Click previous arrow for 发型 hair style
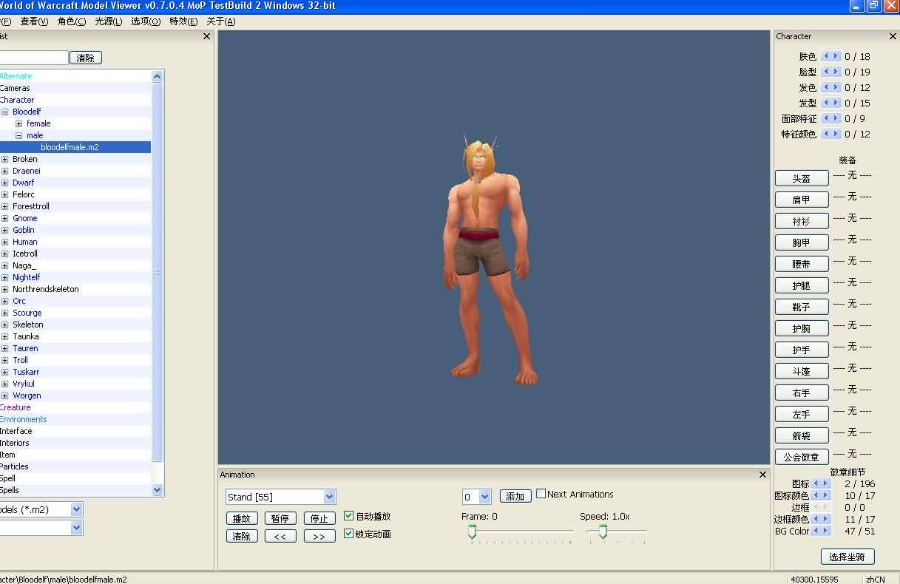Image resolution: width=900 pixels, height=584 pixels. (x=827, y=103)
